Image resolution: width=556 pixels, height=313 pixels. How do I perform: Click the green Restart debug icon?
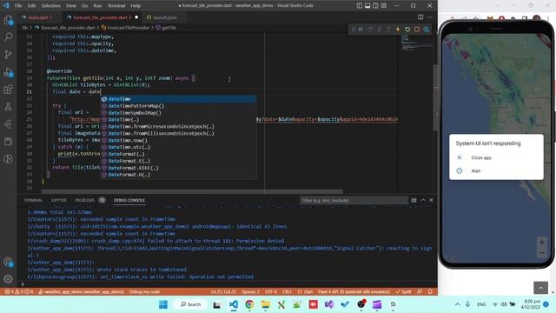pyautogui.click(x=407, y=30)
